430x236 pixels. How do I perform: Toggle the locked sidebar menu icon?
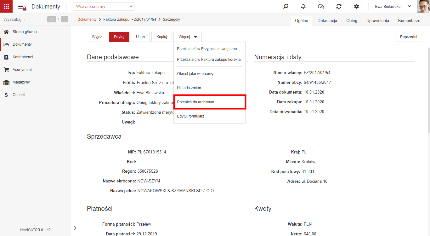[x=22, y=7]
